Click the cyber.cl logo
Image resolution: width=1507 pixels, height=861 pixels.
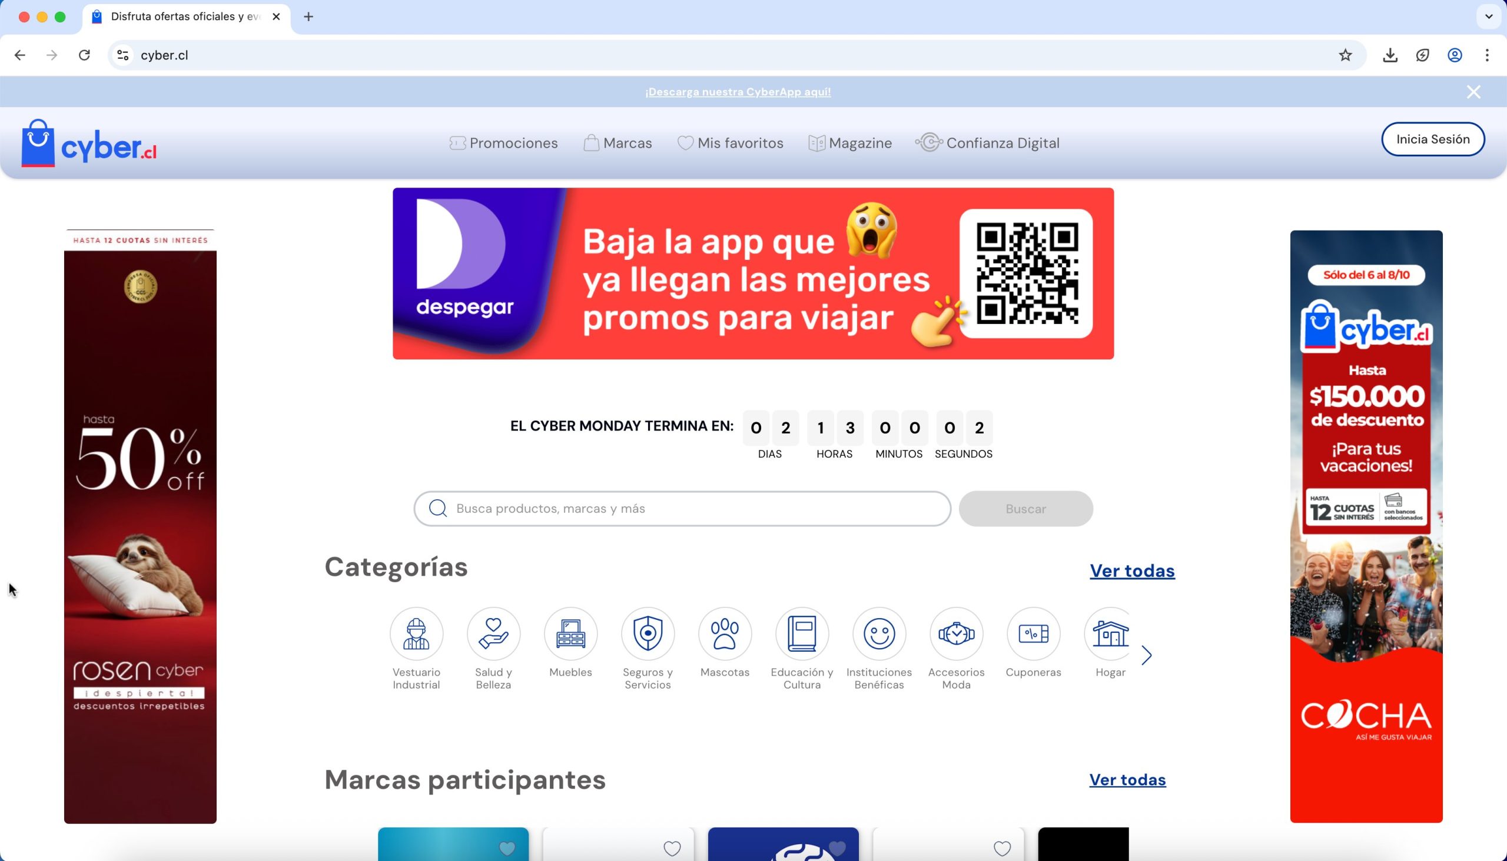(x=89, y=143)
